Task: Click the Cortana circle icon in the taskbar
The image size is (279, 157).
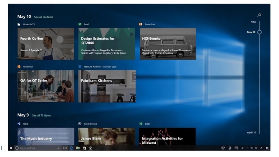Action: pyautogui.click(x=17, y=148)
